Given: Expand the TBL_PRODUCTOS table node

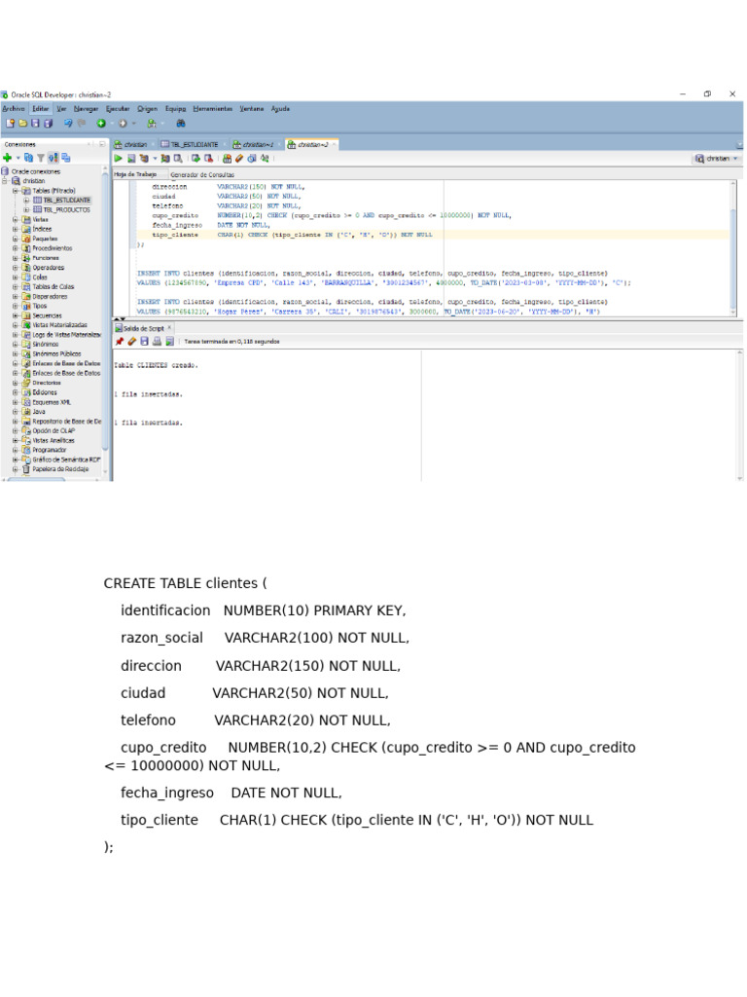Looking at the screenshot, I should tap(26, 210).
